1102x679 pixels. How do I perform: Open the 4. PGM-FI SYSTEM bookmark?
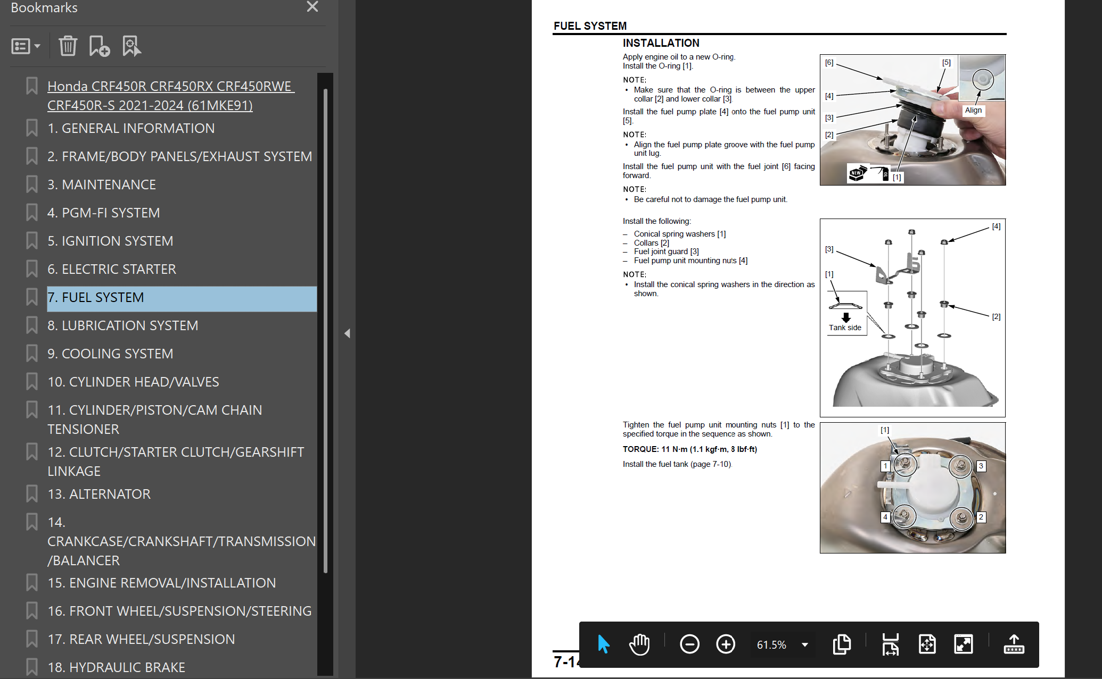tap(104, 213)
